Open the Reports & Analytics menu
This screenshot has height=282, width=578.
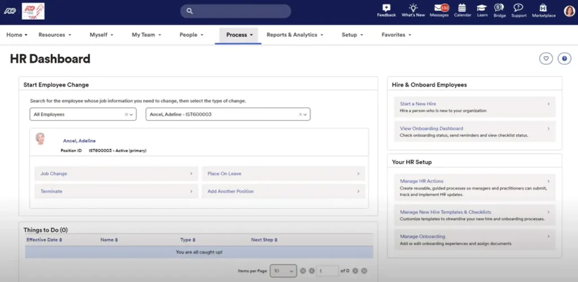click(x=295, y=35)
